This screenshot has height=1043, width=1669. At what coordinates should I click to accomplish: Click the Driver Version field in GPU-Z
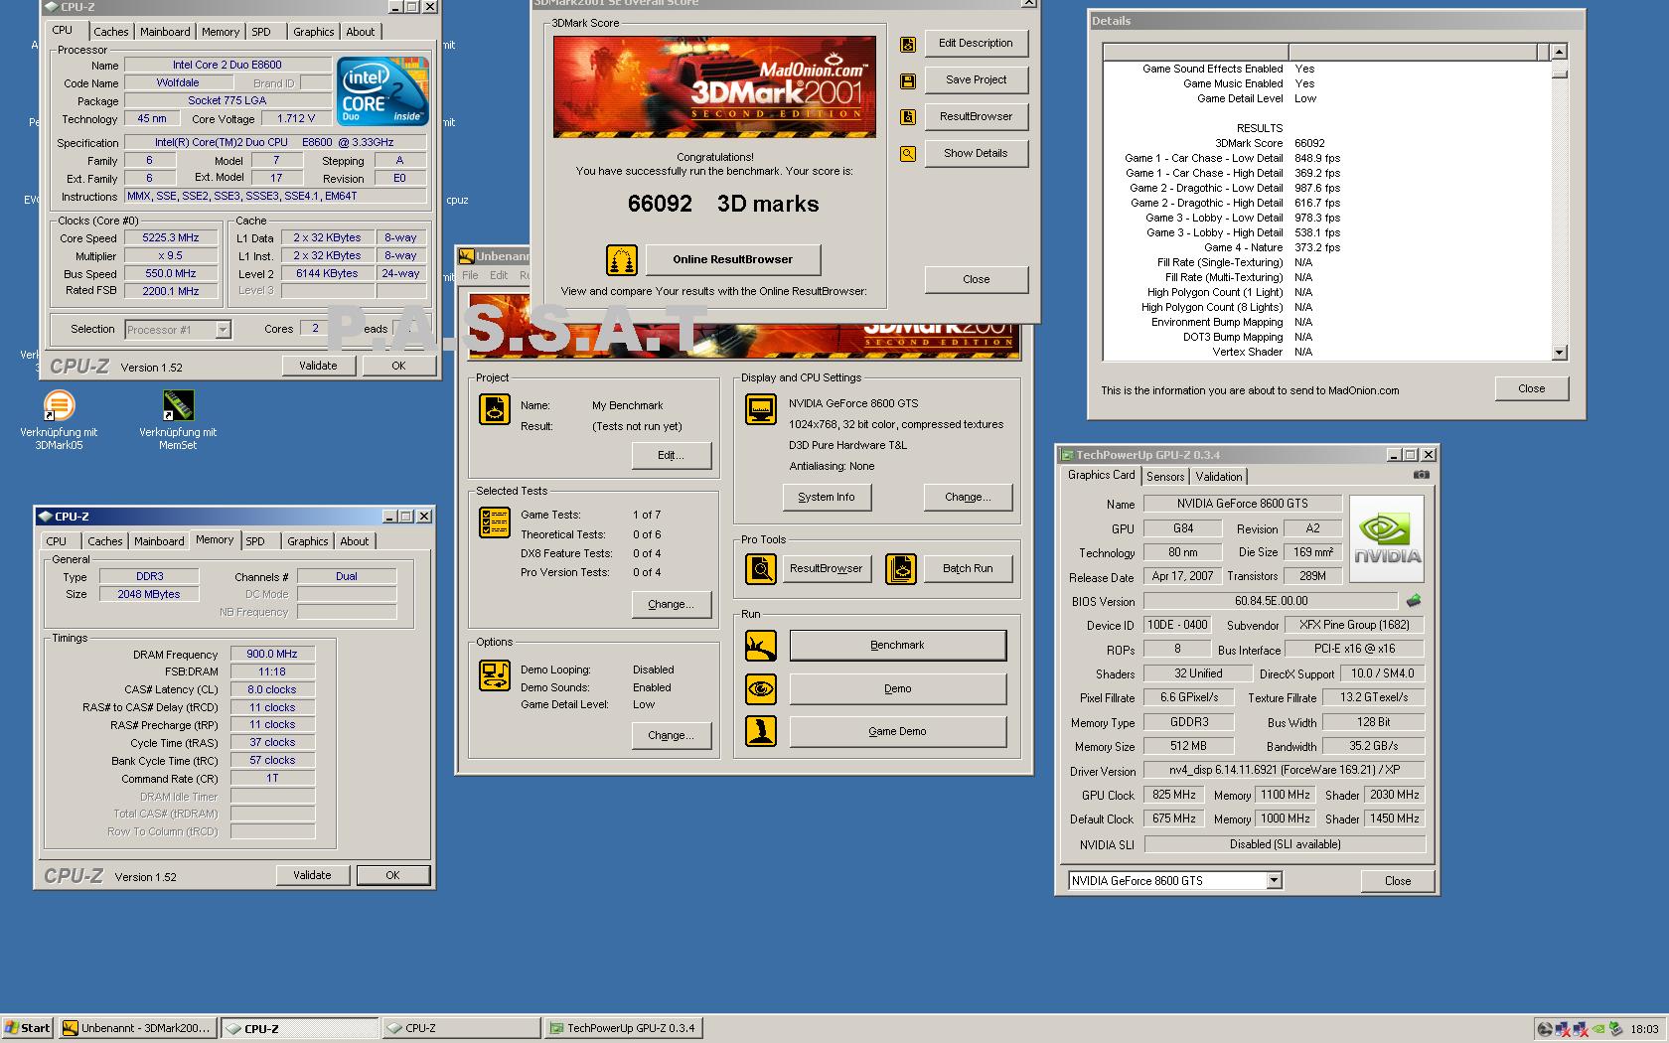point(1286,770)
